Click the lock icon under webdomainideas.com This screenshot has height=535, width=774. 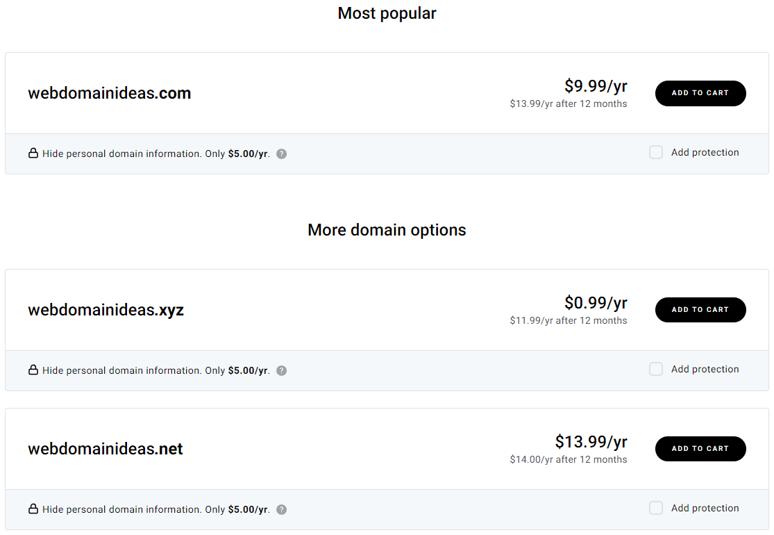(x=33, y=154)
